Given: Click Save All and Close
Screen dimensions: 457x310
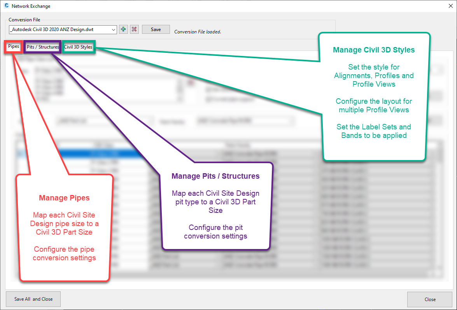Looking at the screenshot, I should click(33, 299).
